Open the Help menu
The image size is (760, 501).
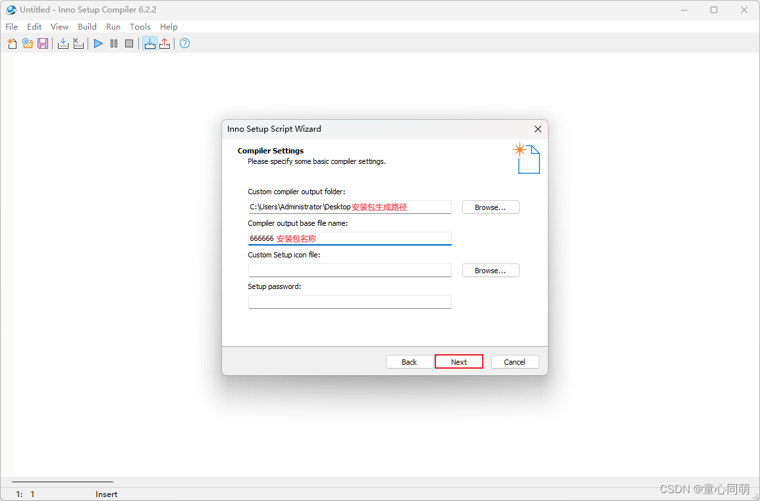click(169, 26)
